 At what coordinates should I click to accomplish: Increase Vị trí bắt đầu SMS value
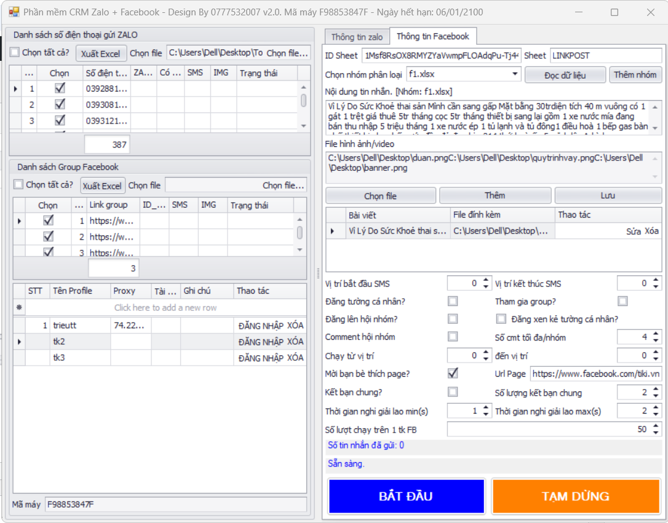click(486, 280)
